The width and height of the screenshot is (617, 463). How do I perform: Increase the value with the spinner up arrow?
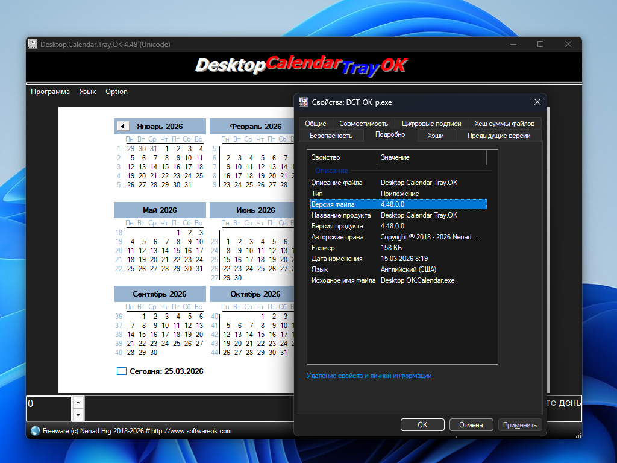(78, 402)
